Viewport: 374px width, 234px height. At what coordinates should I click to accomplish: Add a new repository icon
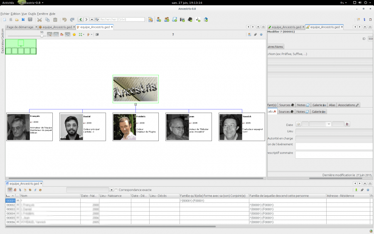pos(206,20)
